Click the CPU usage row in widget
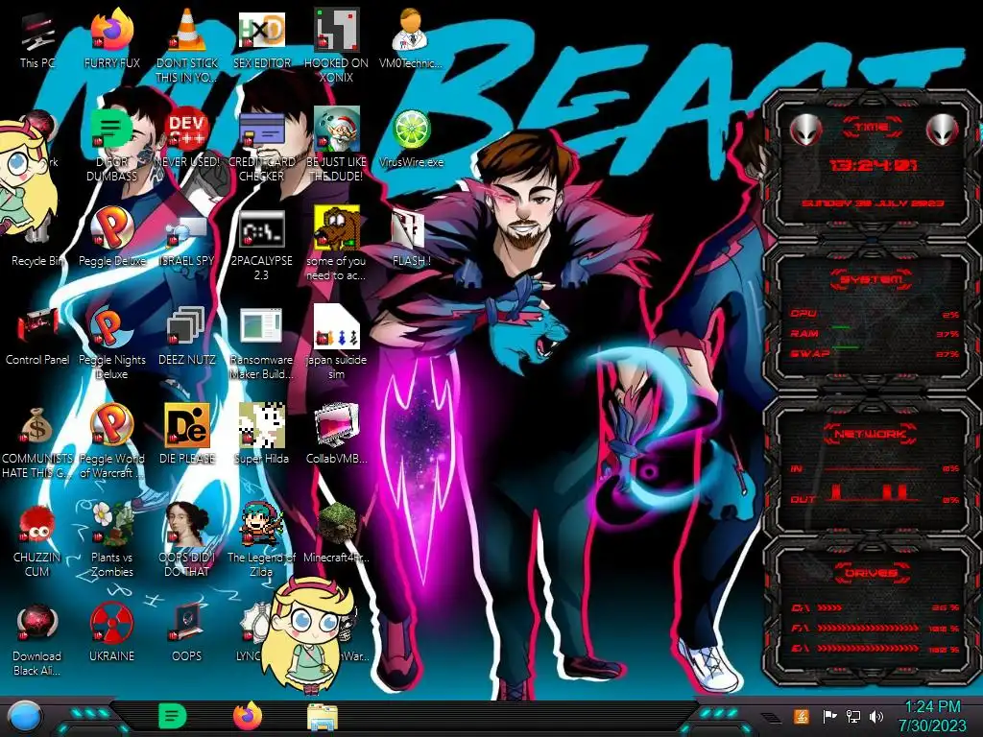 tap(875, 314)
